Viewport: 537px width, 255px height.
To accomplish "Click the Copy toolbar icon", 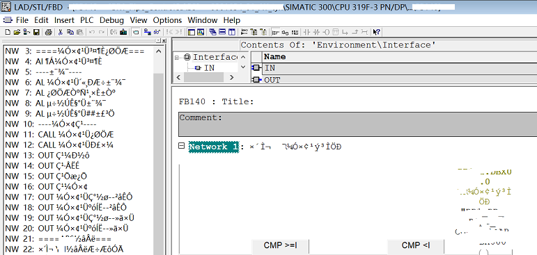I will [x=70, y=32].
